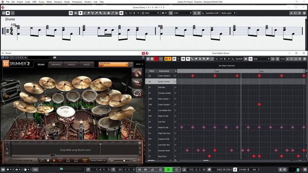Select the Object Selection arrow tool in Drum Editor
This screenshot has height=173, width=308.
188,59
